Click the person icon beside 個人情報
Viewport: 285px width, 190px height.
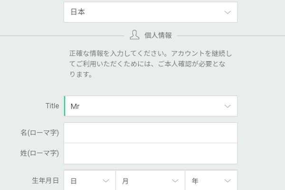(134, 35)
